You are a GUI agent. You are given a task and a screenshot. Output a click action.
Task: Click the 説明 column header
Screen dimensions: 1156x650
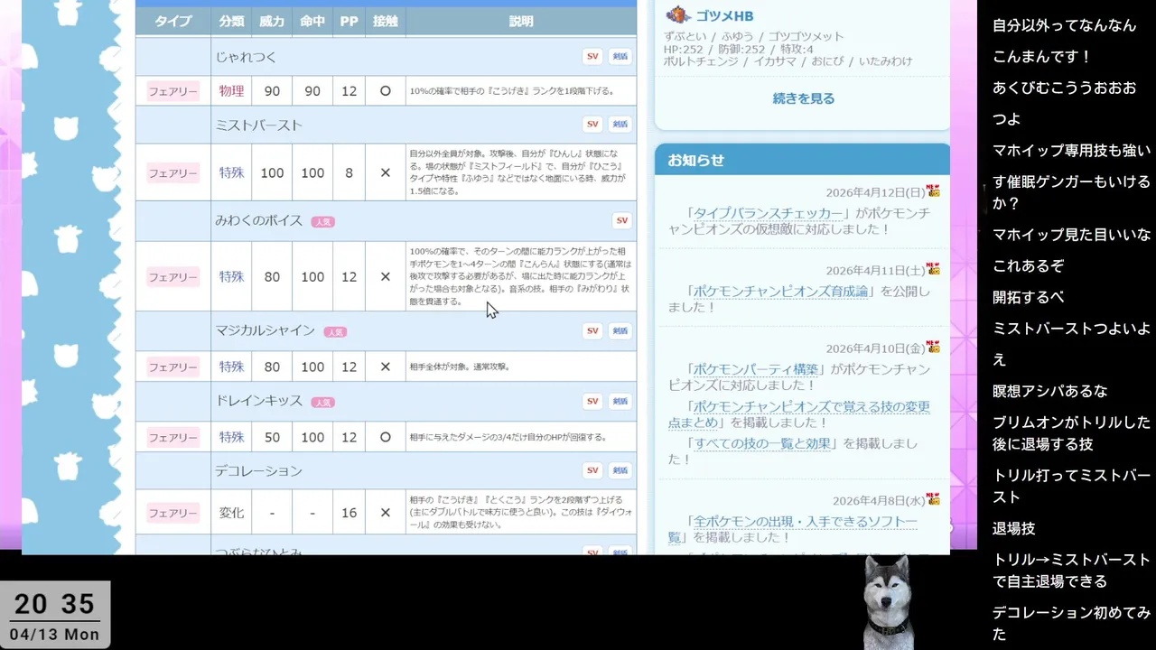click(521, 22)
